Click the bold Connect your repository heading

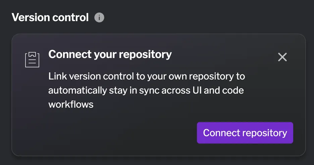point(110,54)
